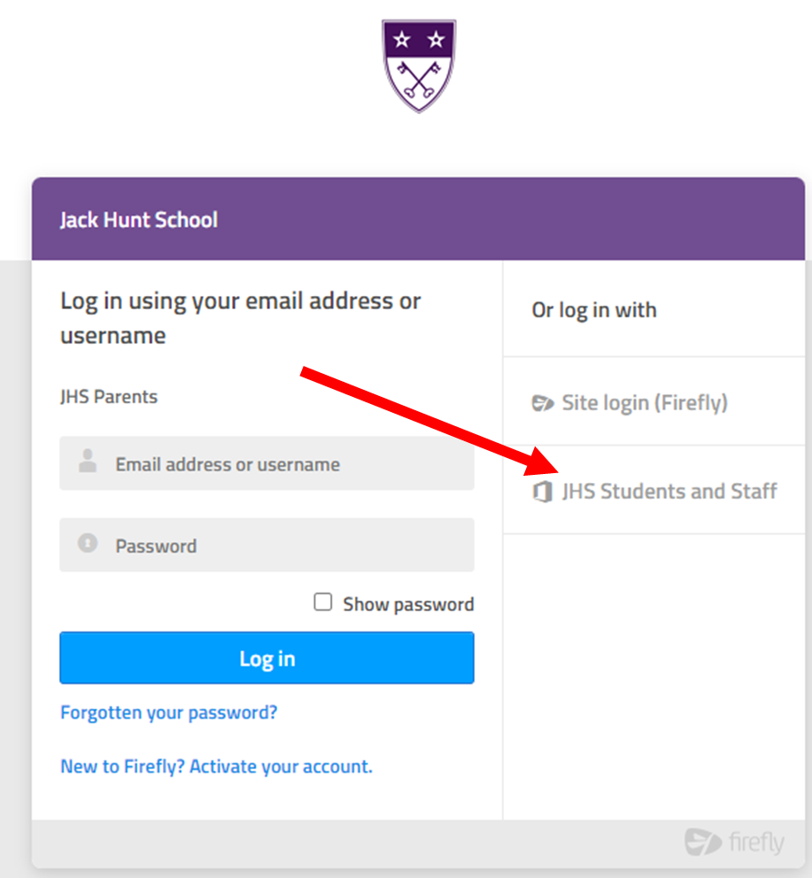Click the firefly logo in the footer
812x878 pixels.
(734, 843)
